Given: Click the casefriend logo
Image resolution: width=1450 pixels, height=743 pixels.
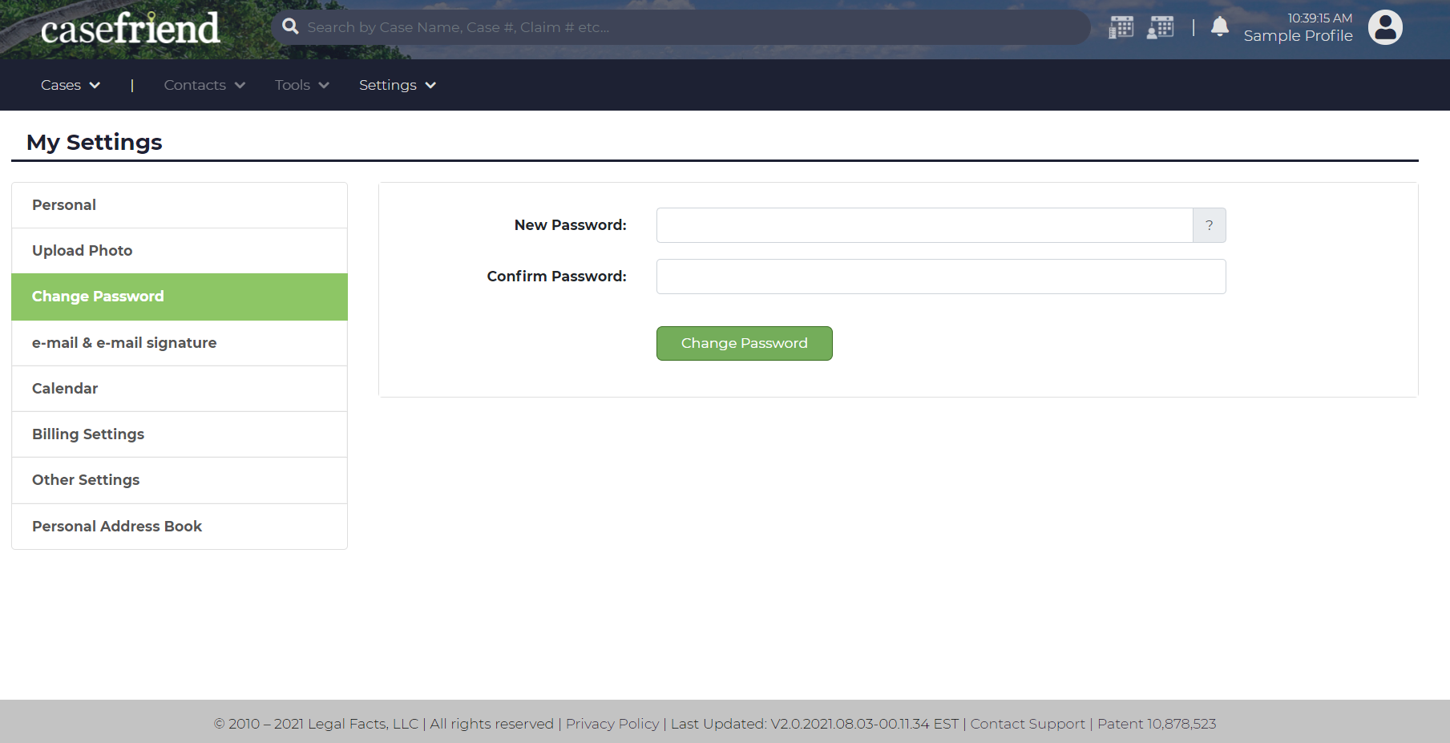Looking at the screenshot, I should [x=130, y=28].
